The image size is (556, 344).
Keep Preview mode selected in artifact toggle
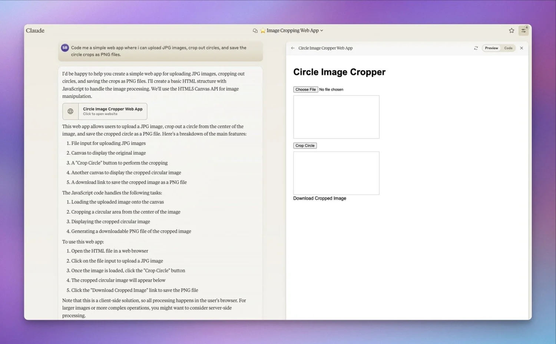tap(491, 48)
